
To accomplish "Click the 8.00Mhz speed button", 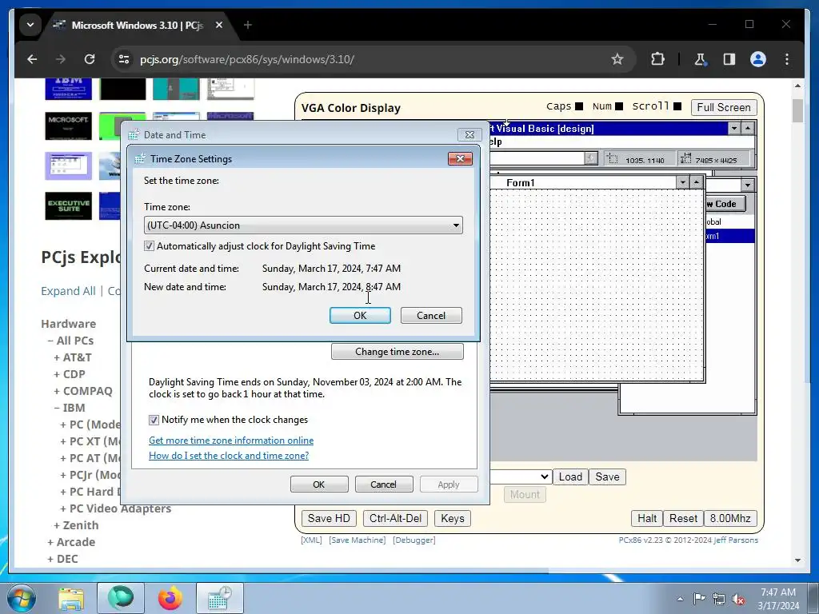I will [730, 518].
